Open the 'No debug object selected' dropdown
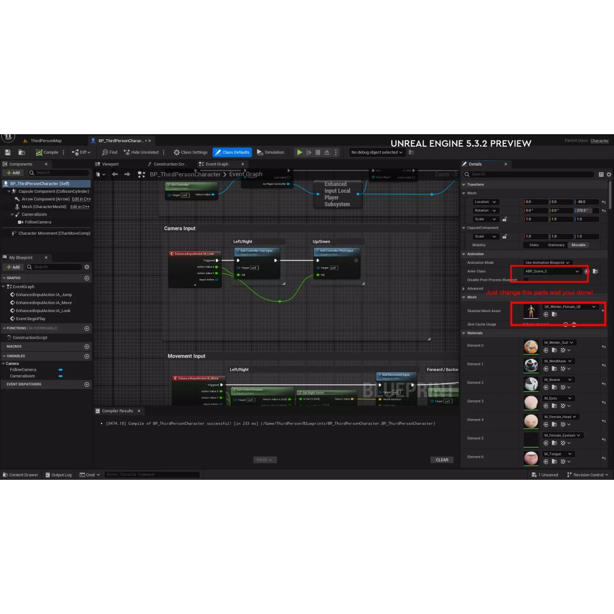Viewport: 614px width, 614px height. coord(376,152)
